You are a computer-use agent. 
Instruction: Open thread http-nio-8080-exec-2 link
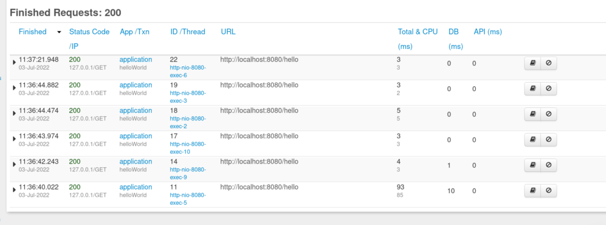point(188,122)
